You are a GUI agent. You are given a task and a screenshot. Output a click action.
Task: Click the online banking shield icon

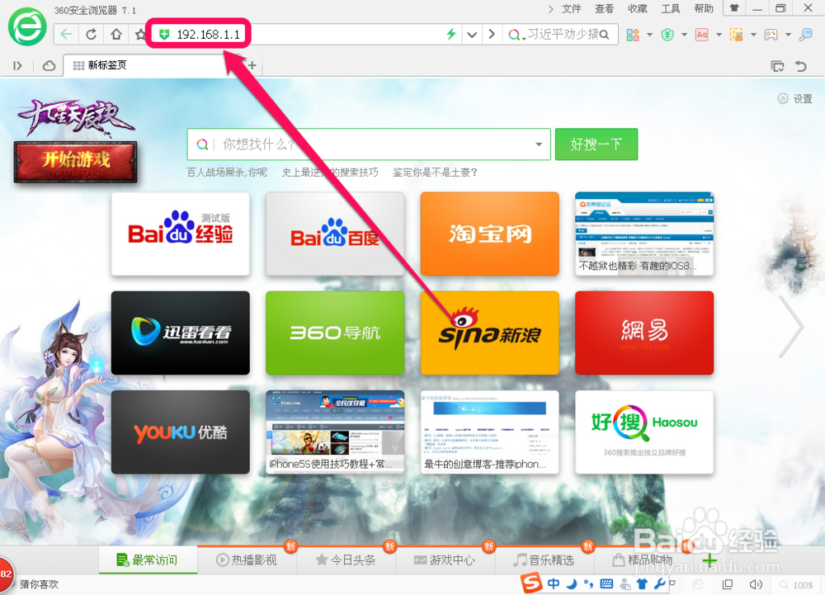tap(667, 35)
